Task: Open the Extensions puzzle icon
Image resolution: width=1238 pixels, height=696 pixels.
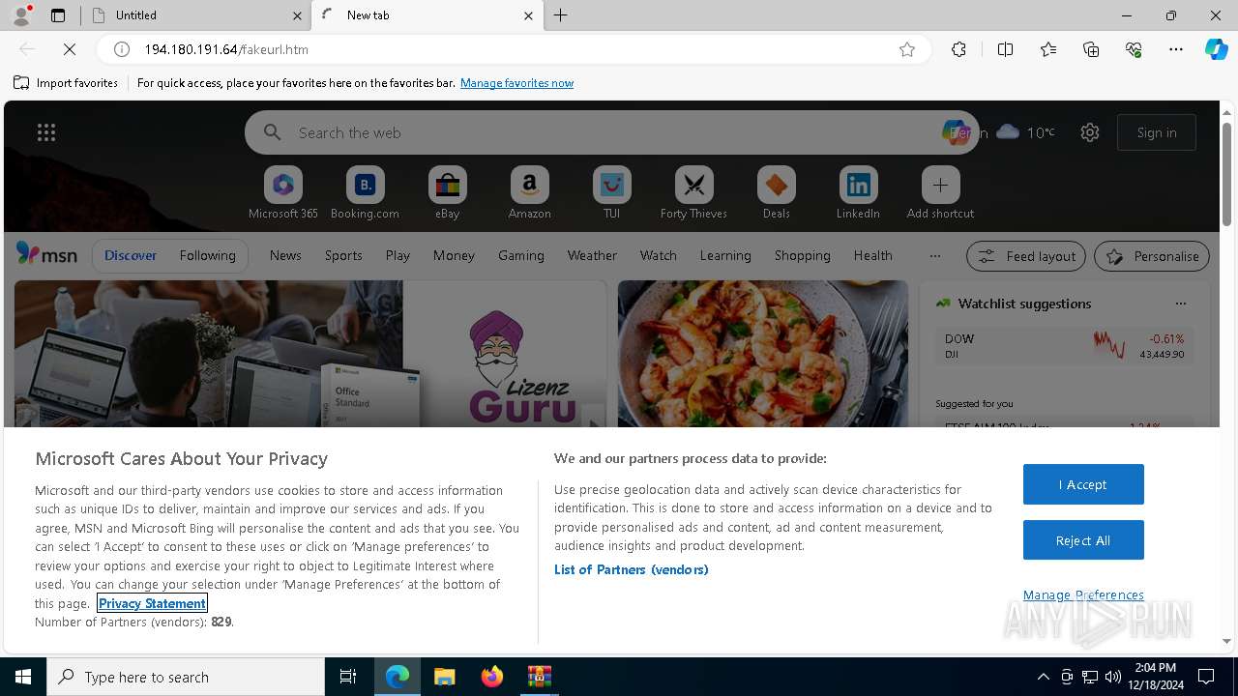Action: pos(958,49)
